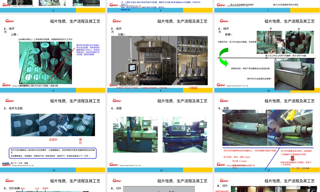
Task: Click the GPPV logo atop slide 12
Action: click(117, 100)
